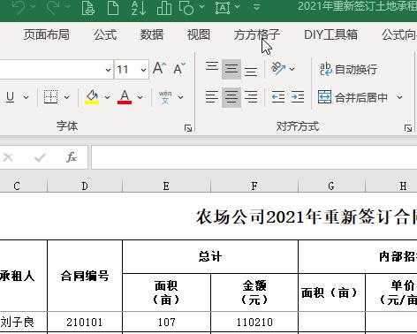Open undo history dropdown arrow
This screenshot has height=334, width=417.
[x=33, y=6]
